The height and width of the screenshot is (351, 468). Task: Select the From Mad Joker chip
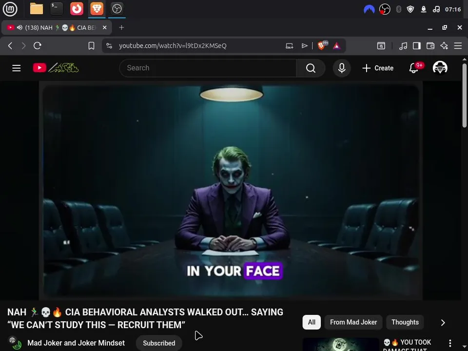tap(353, 322)
